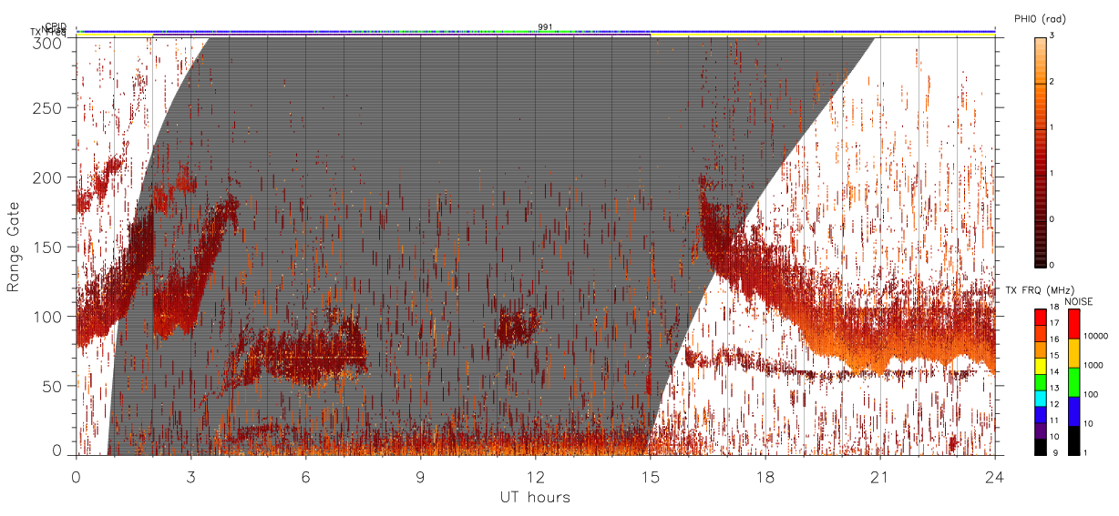Click the PHI0 (rad) colorbar title

[1040, 19]
